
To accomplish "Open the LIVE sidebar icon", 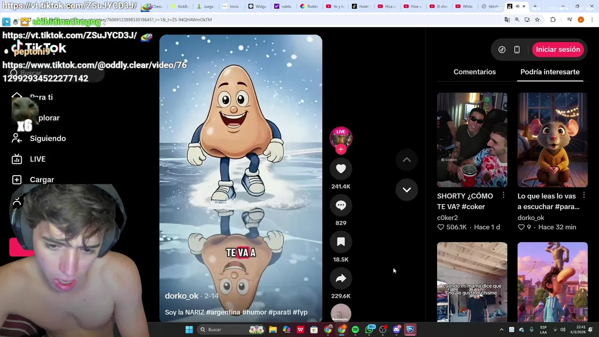I will [17, 159].
